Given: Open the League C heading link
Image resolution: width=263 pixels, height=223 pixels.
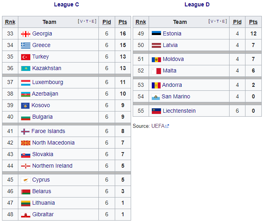Looking at the screenshot, I should point(67,5).
